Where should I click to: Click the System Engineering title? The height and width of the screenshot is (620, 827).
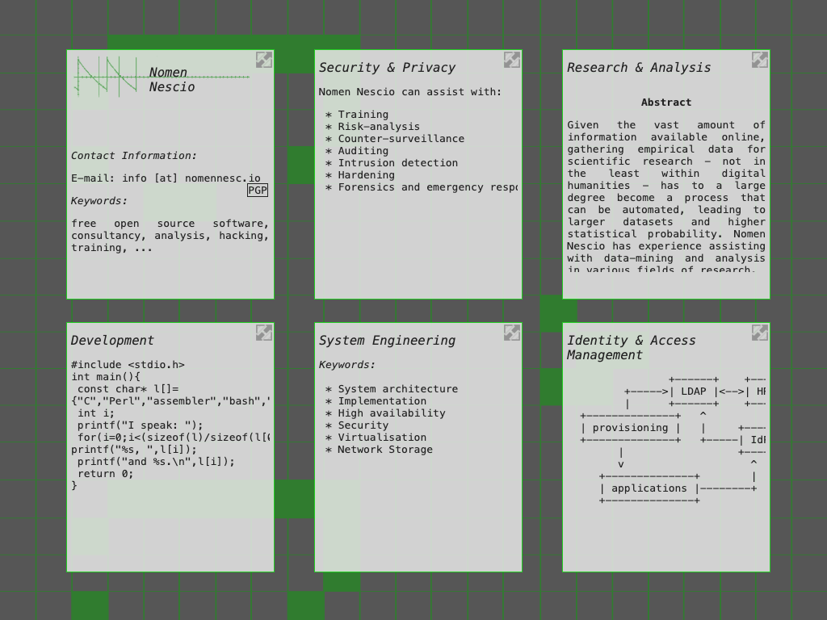pos(387,341)
